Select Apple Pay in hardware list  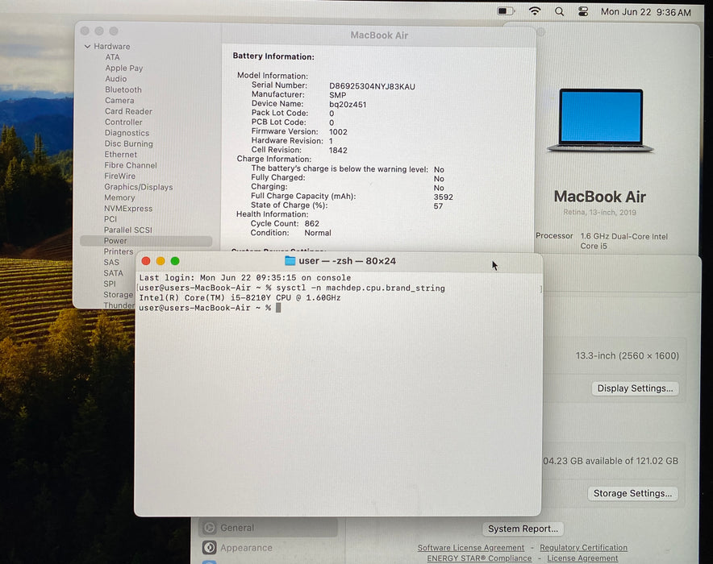point(123,68)
